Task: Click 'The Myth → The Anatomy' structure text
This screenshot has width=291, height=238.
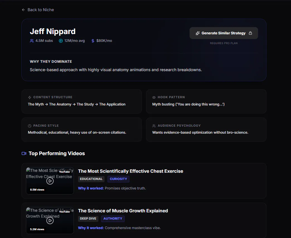Action: [x=77, y=104]
